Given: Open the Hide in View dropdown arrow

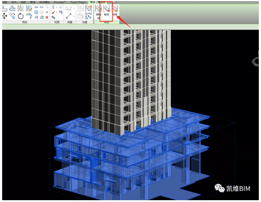Looking at the screenshot, I should pos(57,7).
